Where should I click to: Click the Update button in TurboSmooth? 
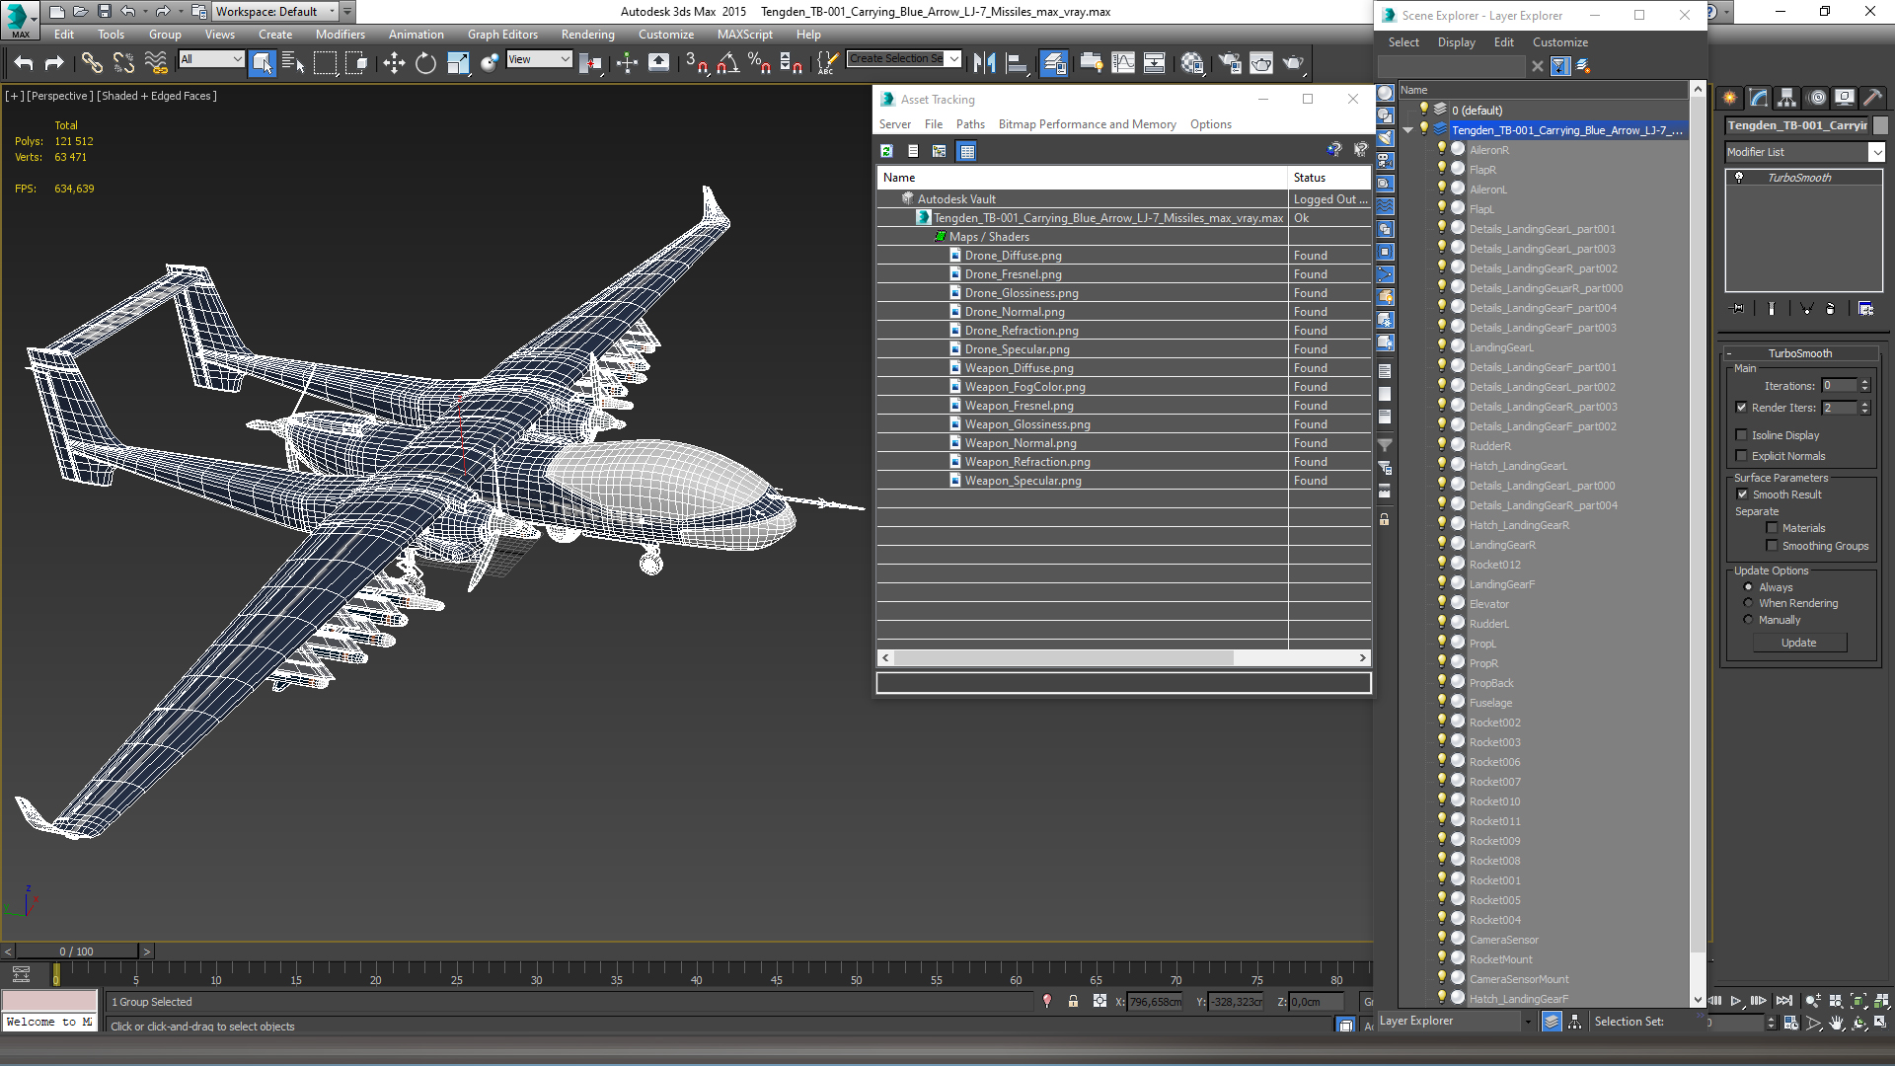pyautogui.click(x=1798, y=643)
